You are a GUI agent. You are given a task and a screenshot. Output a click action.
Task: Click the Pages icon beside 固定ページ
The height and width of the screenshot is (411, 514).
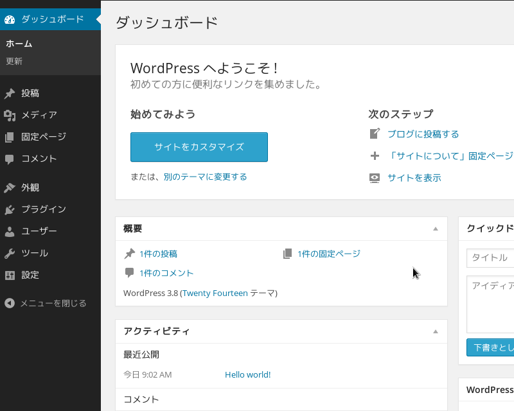10,137
